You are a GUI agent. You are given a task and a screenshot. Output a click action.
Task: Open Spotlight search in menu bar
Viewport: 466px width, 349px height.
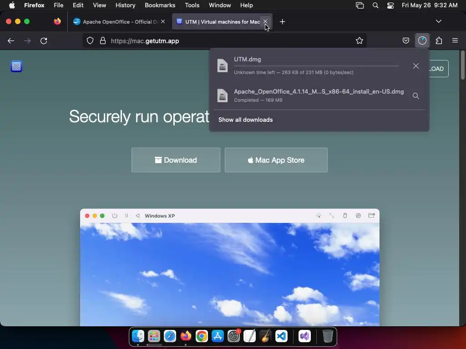(375, 5)
